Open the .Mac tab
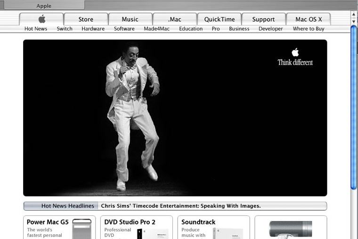 (x=174, y=19)
